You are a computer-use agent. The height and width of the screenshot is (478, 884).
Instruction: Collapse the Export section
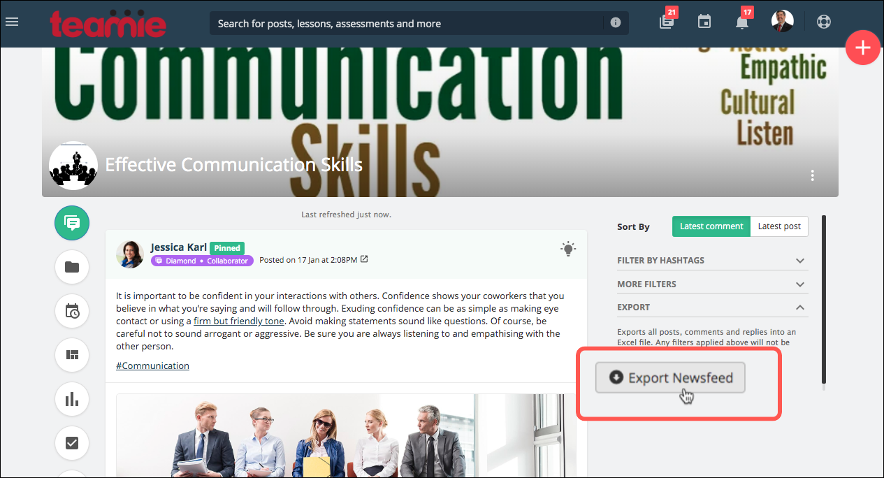coord(713,307)
